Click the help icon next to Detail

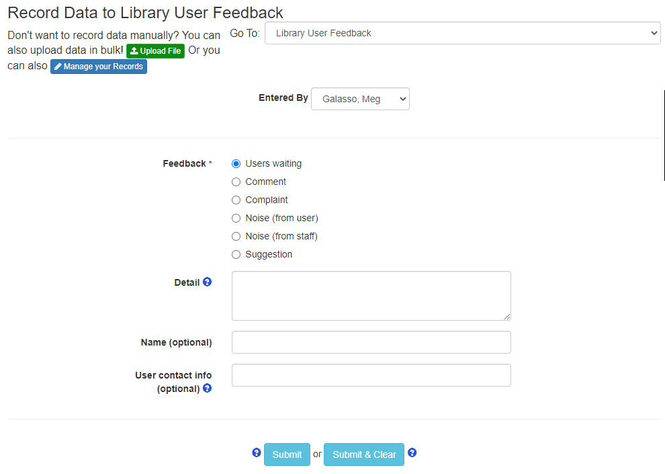pyautogui.click(x=207, y=282)
